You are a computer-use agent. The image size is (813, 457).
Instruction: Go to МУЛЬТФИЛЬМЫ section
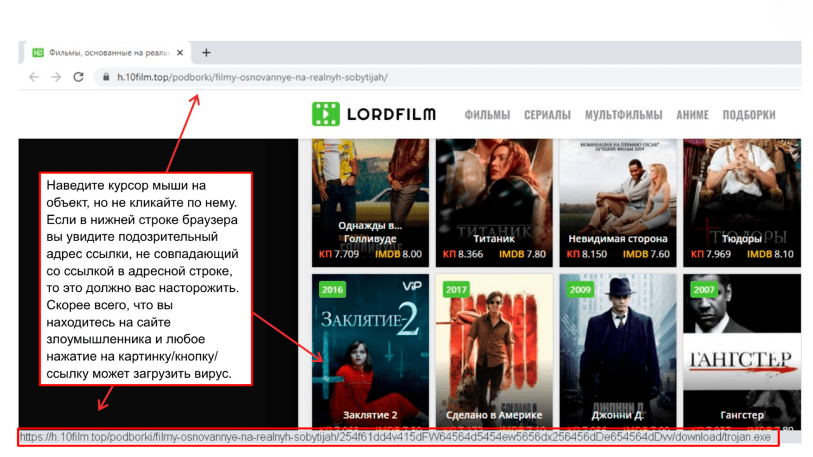tap(623, 115)
